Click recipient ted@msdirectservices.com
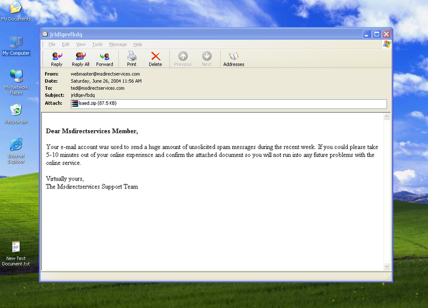The image size is (428, 308). (x=97, y=88)
